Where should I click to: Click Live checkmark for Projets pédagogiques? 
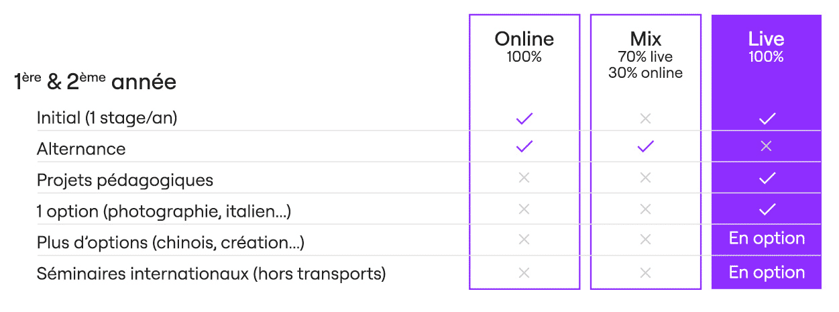point(767,178)
